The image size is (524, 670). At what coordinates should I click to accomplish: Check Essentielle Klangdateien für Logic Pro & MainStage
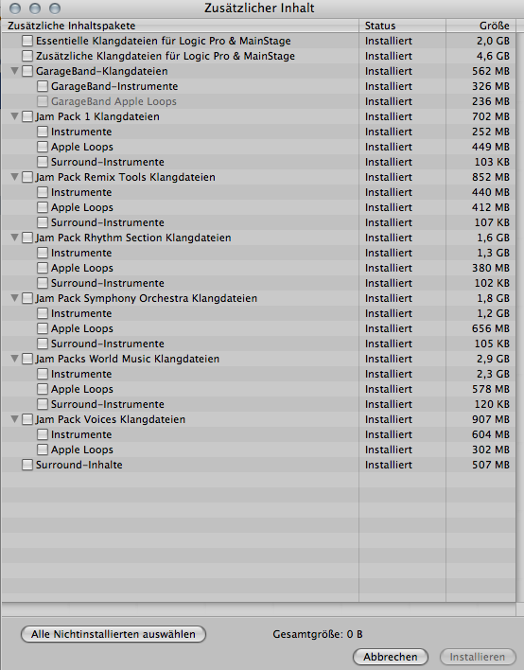click(x=27, y=41)
